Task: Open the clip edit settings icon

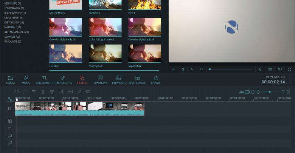Action: (x=34, y=92)
